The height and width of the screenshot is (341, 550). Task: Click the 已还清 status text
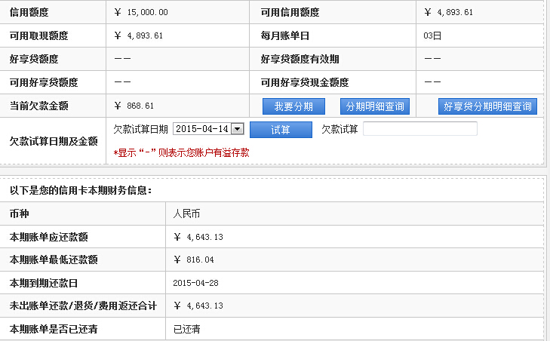pos(186,329)
